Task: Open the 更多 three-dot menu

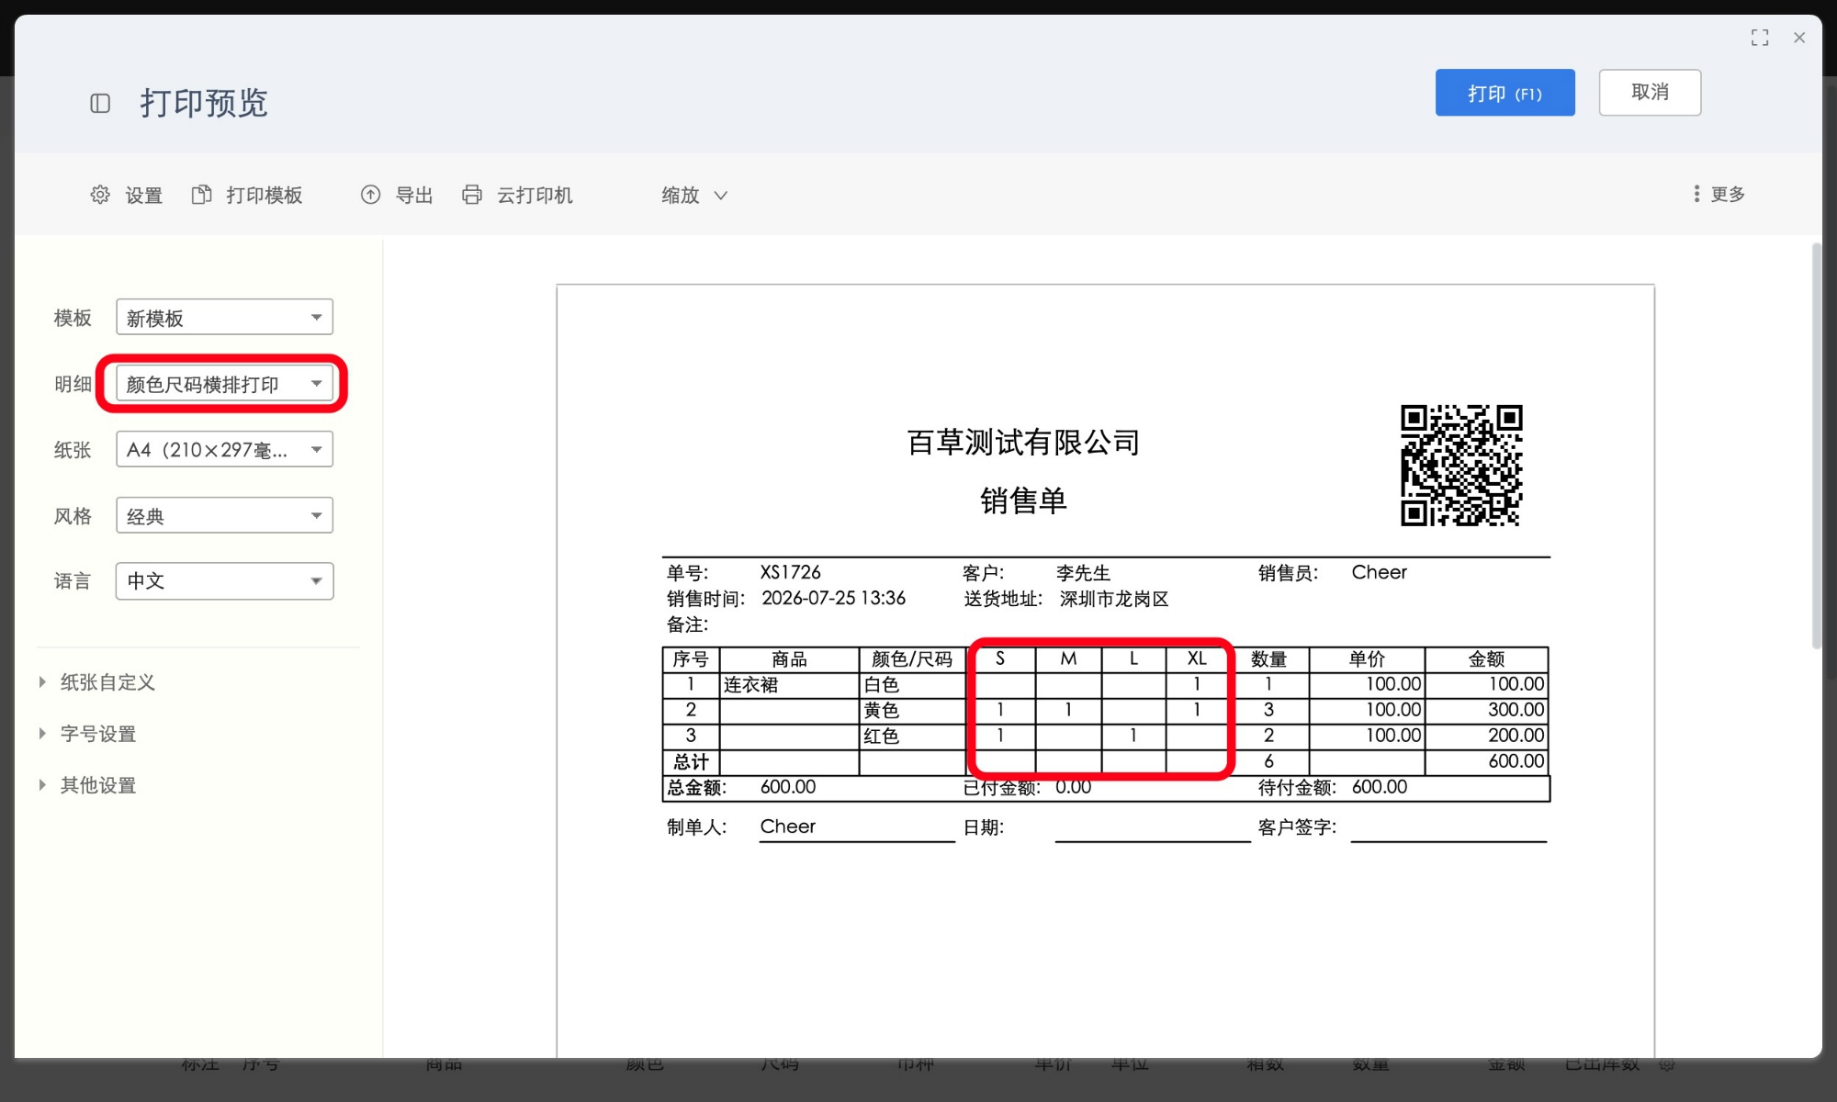Action: pos(1719,194)
